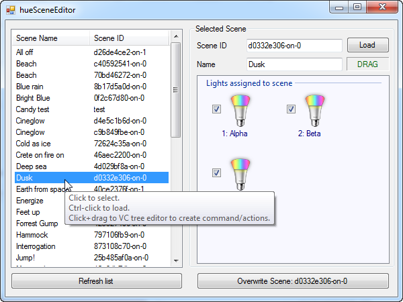Select the All off scene

pos(91,52)
